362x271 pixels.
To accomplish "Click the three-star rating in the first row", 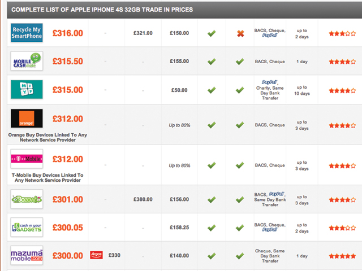I will [x=342, y=34].
